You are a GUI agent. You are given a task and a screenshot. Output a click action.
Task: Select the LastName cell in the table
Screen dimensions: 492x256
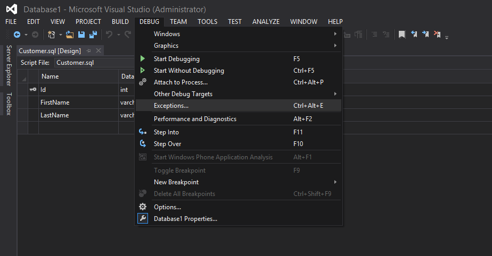[78, 115]
